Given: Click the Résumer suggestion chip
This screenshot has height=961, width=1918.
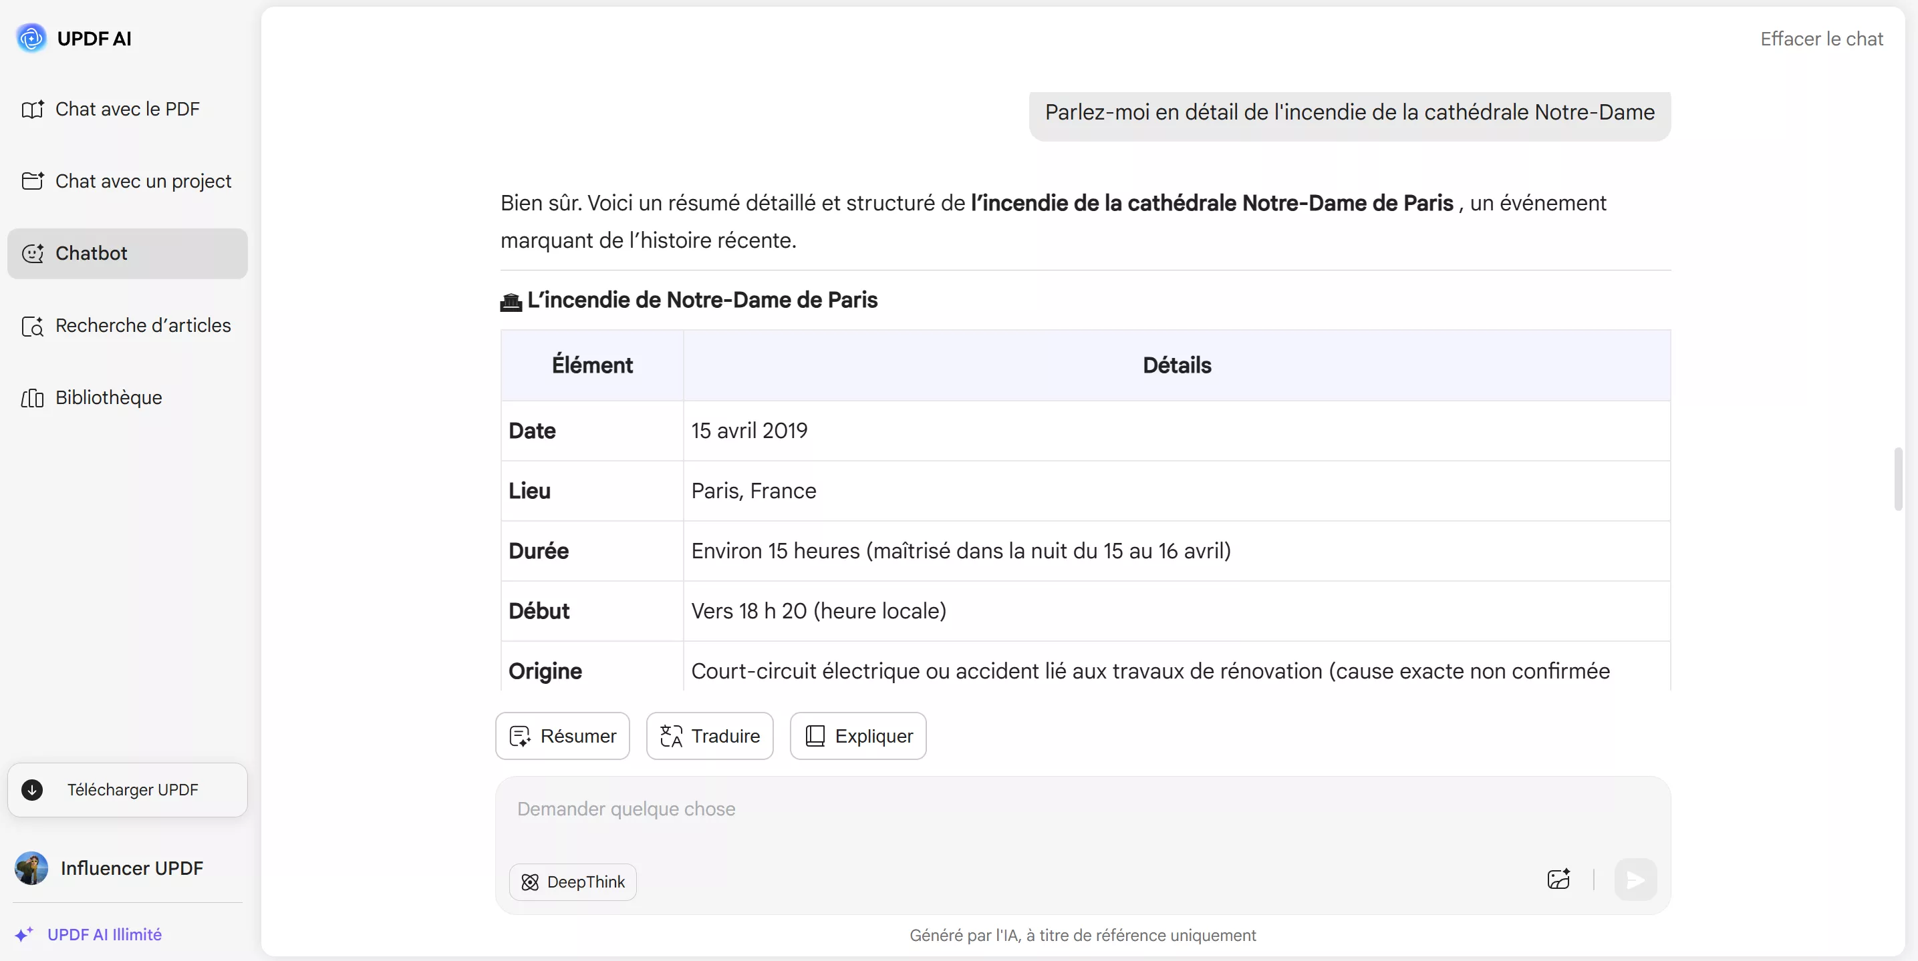Looking at the screenshot, I should (x=562, y=736).
